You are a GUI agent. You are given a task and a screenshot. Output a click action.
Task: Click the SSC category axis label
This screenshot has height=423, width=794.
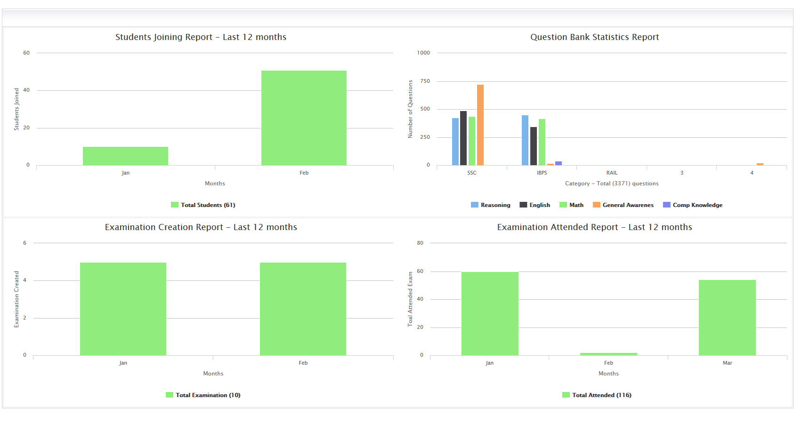click(x=472, y=173)
